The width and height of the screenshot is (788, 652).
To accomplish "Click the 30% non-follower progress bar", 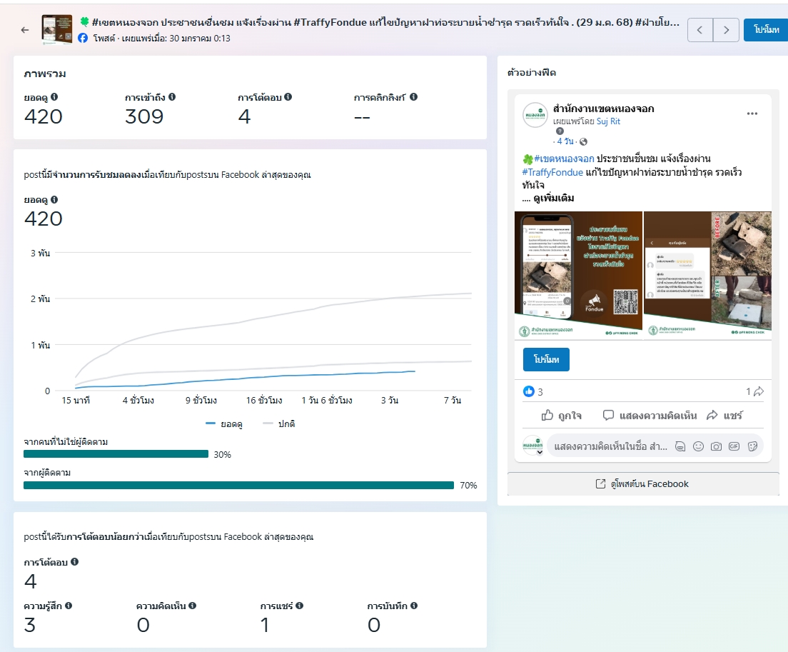I will click(x=116, y=454).
